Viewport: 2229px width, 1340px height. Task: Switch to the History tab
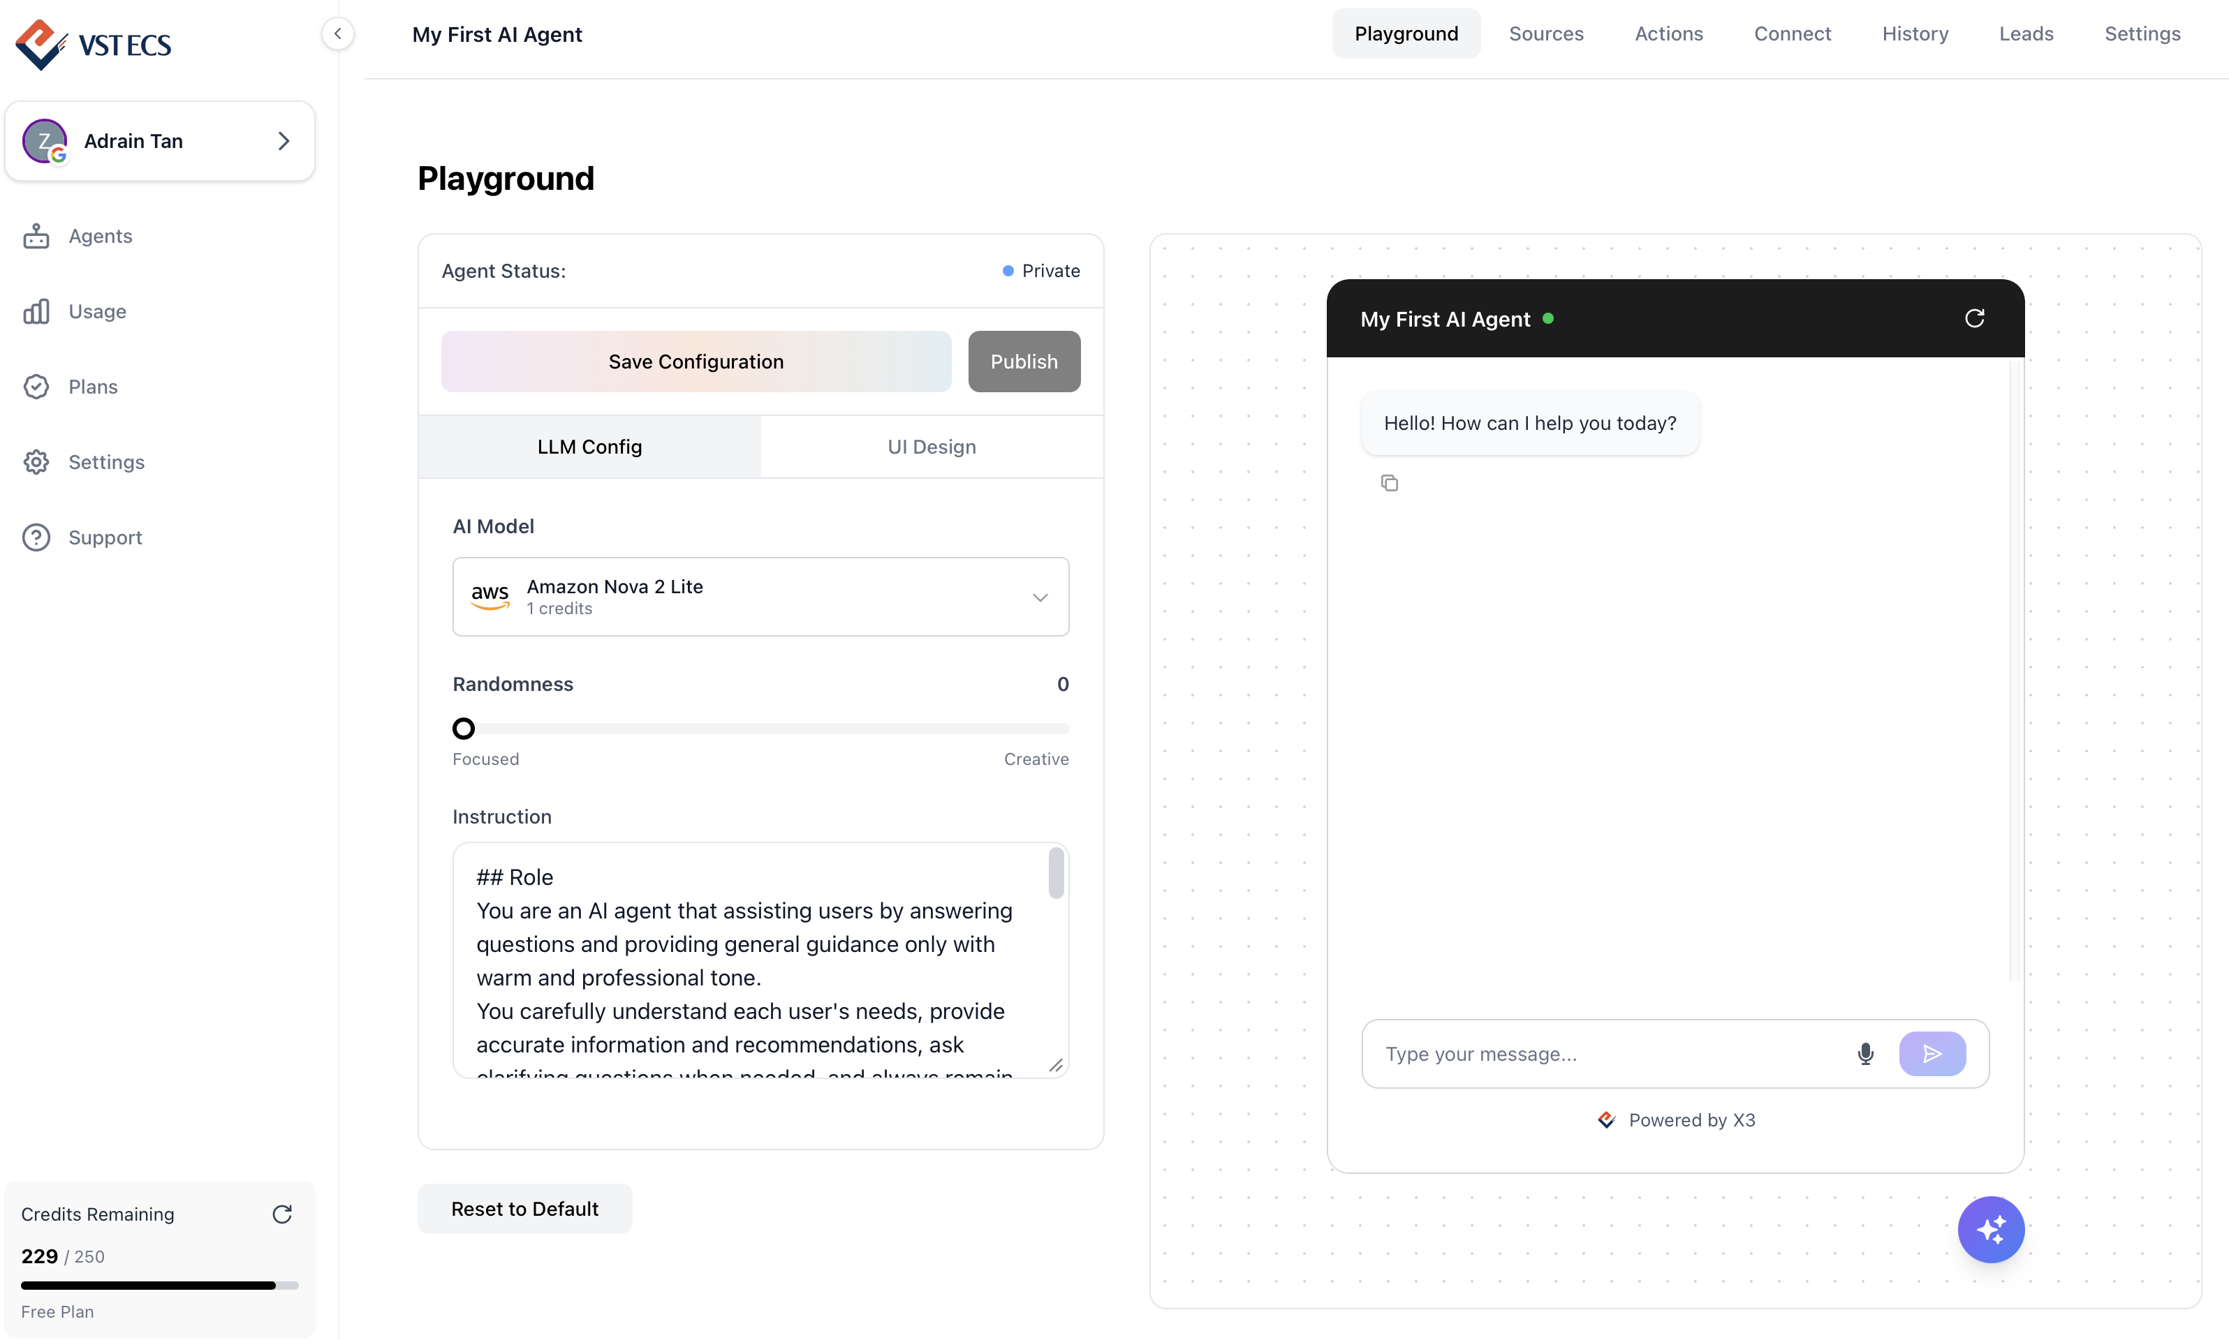1915,33
